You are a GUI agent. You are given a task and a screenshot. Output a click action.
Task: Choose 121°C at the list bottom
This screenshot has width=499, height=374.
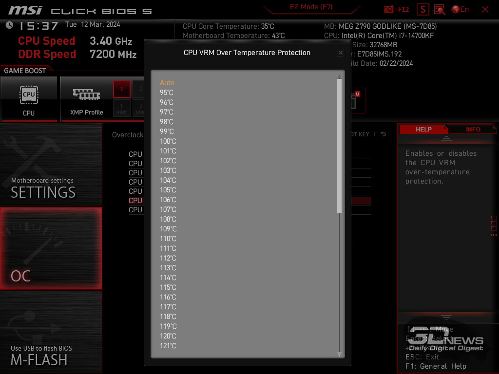click(168, 346)
